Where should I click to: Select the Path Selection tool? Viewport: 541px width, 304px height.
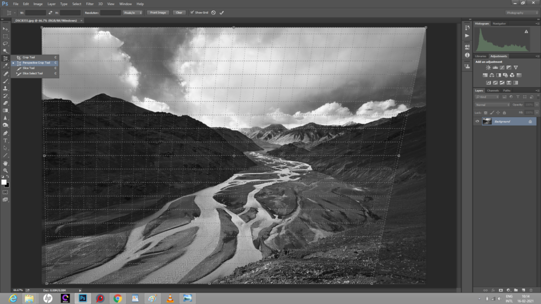pos(6,148)
